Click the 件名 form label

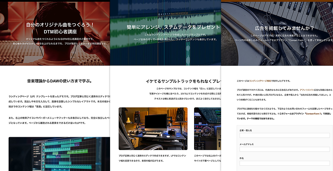[242, 158]
